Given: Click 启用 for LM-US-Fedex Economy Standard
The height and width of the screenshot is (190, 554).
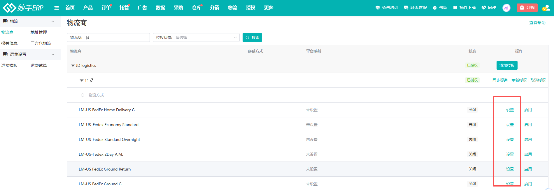Looking at the screenshot, I should coord(528,125).
